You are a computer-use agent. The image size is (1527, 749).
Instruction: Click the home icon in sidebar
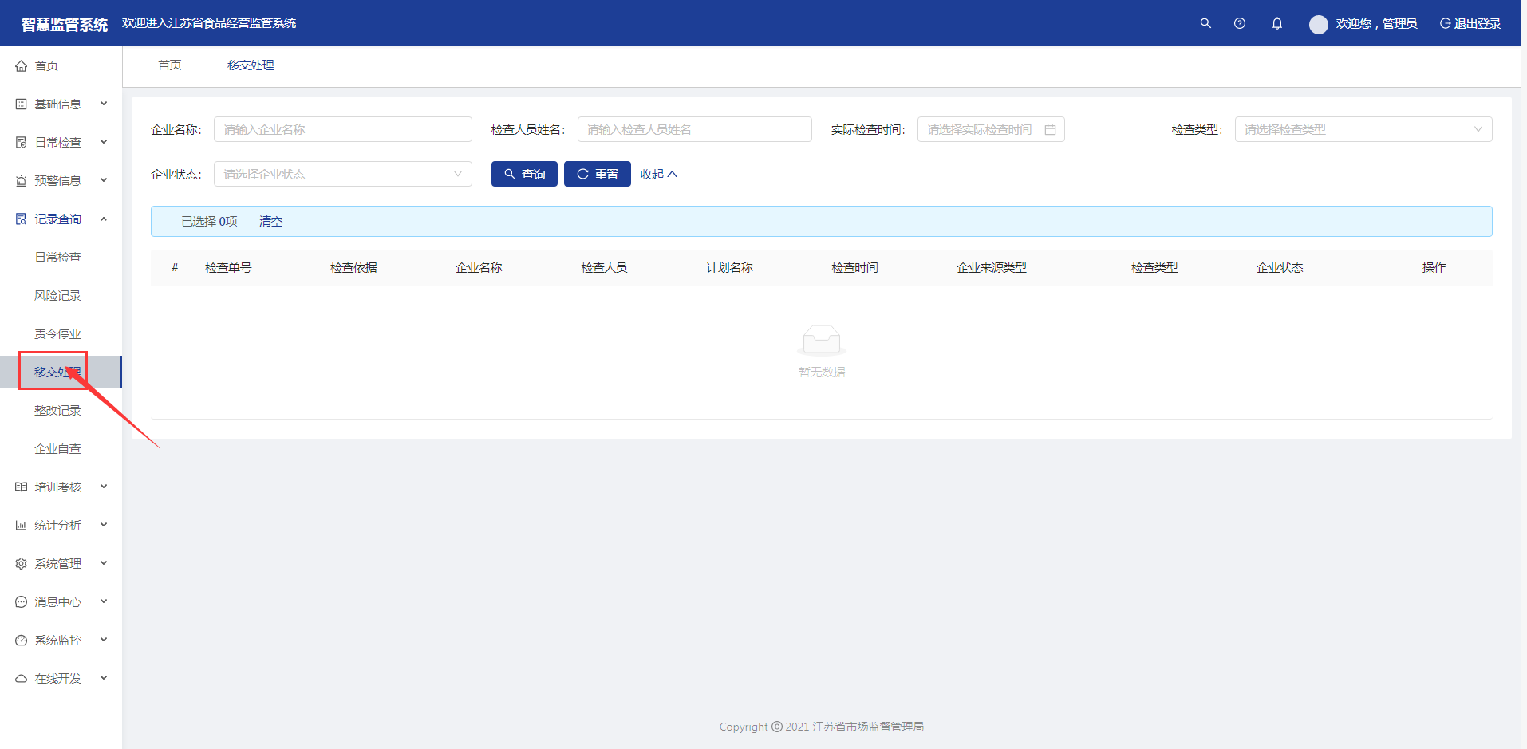(22, 66)
